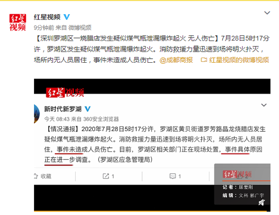Toggle the muted speaker icon on the video
This screenshot has height=215, width=279.
point(262,202)
